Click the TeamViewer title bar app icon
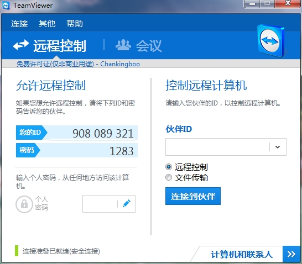This screenshot has height=264, width=302. 6,6
